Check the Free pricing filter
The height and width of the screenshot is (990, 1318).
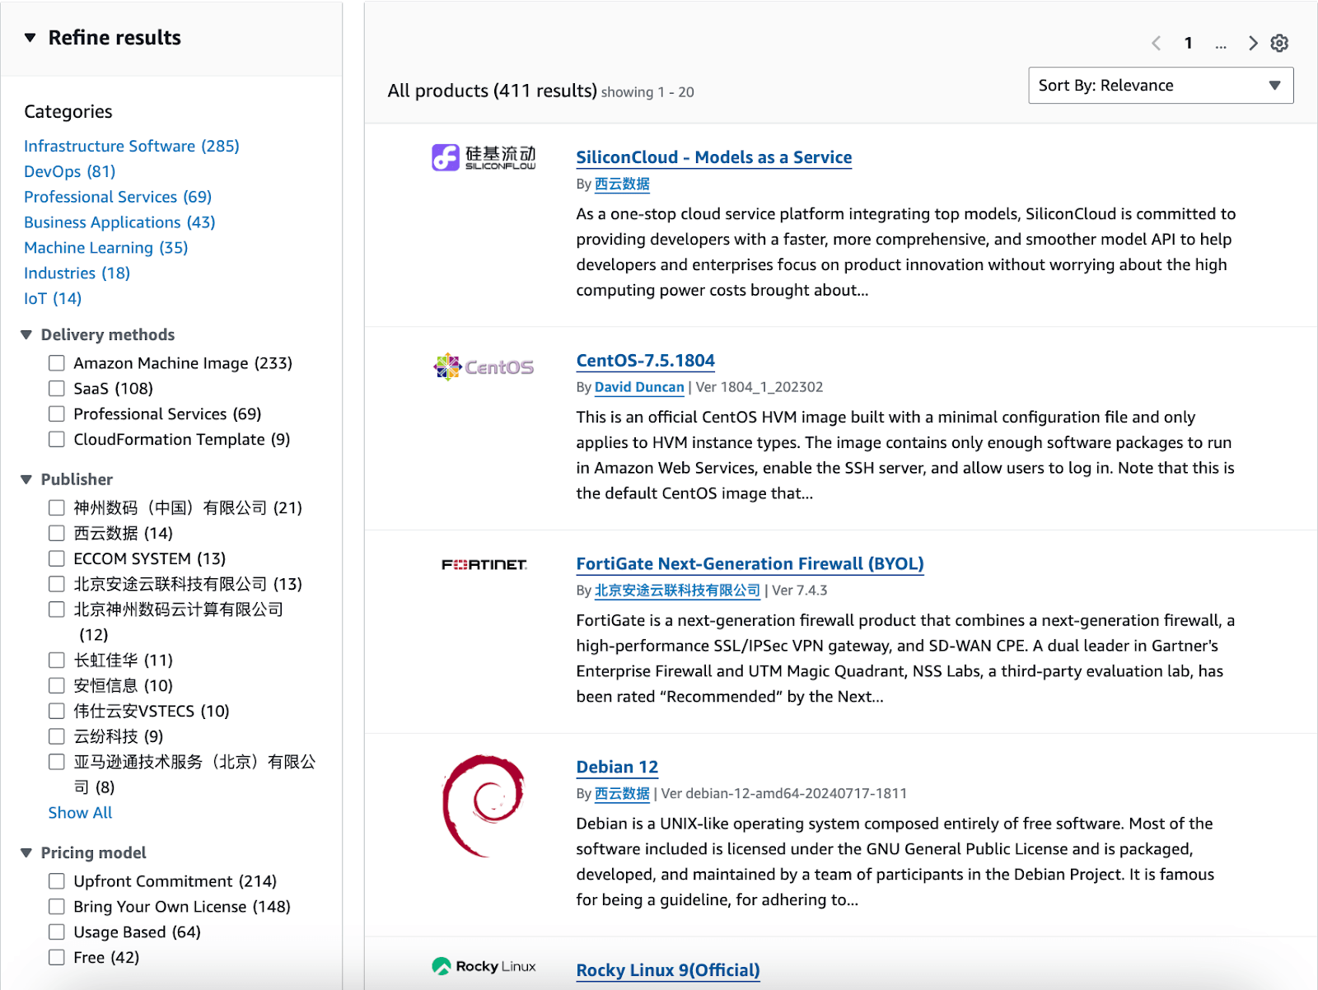(x=57, y=957)
